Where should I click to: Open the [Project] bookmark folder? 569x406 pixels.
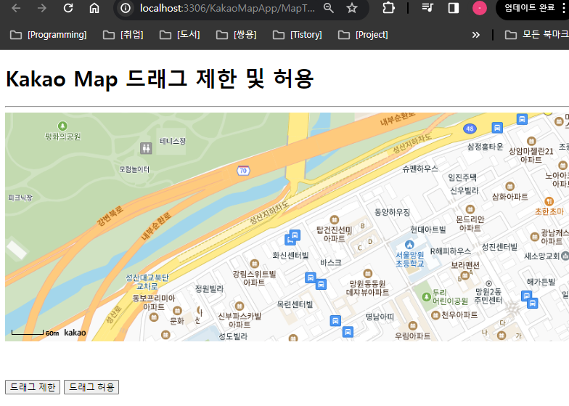coord(363,35)
